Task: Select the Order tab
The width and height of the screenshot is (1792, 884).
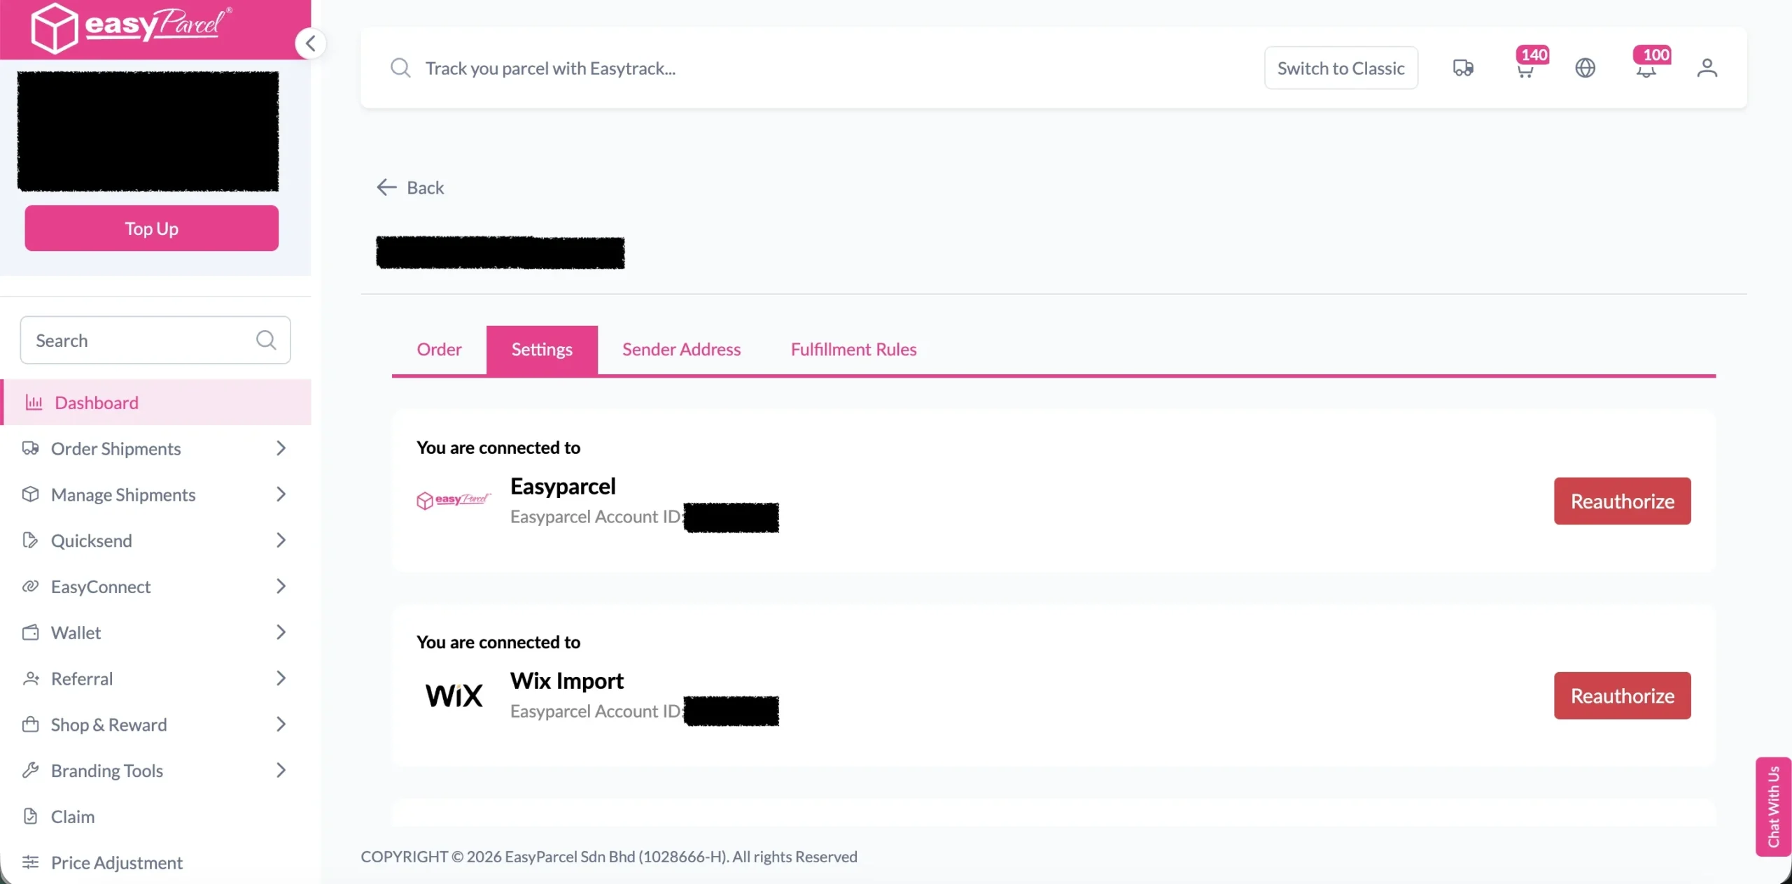Action: pyautogui.click(x=439, y=349)
